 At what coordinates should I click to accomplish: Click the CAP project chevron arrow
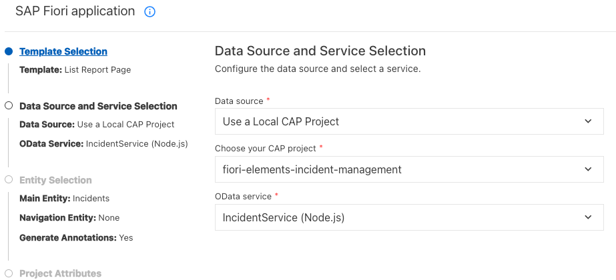point(588,169)
